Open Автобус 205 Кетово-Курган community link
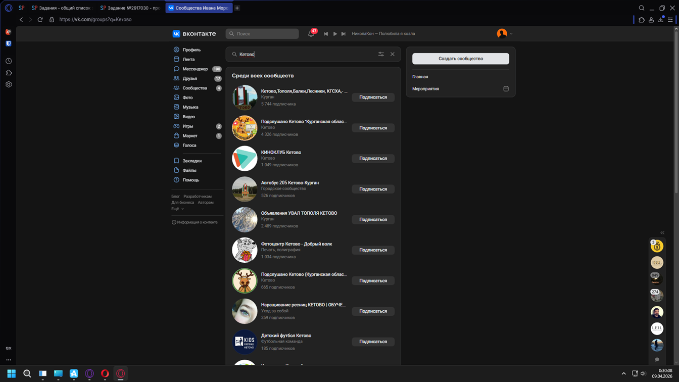The height and width of the screenshot is (382, 679). tap(289, 182)
